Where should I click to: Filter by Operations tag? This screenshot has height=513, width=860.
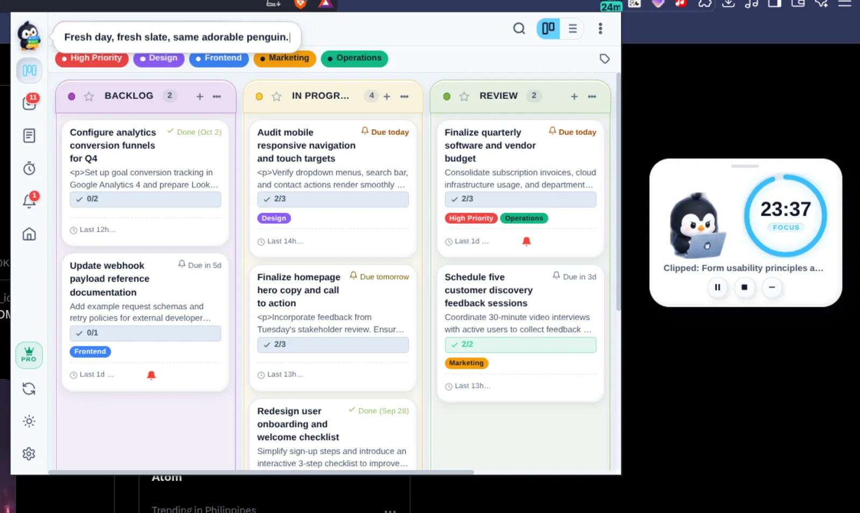[x=354, y=58]
